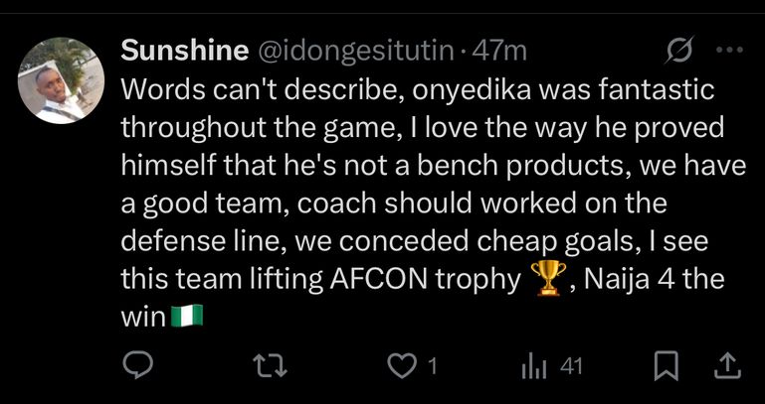This screenshot has height=404, width=765.
Task: Open Sunshine's profile picture
Action: tap(63, 80)
